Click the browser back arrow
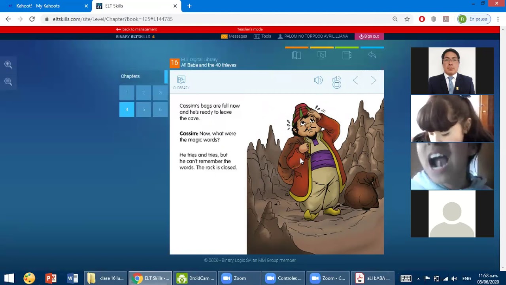Viewport: 506px width, 285px height. (x=8, y=19)
